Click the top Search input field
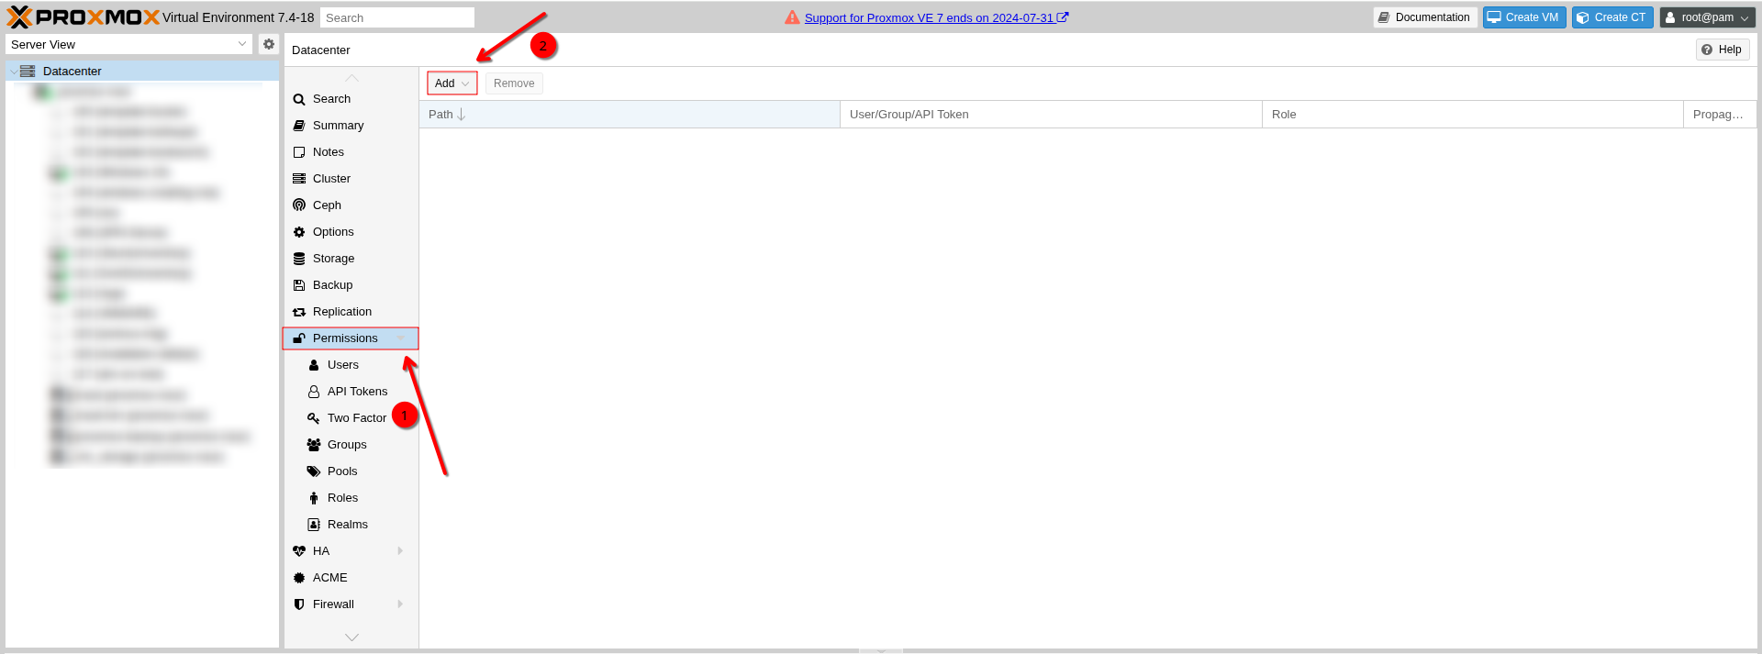 (396, 17)
